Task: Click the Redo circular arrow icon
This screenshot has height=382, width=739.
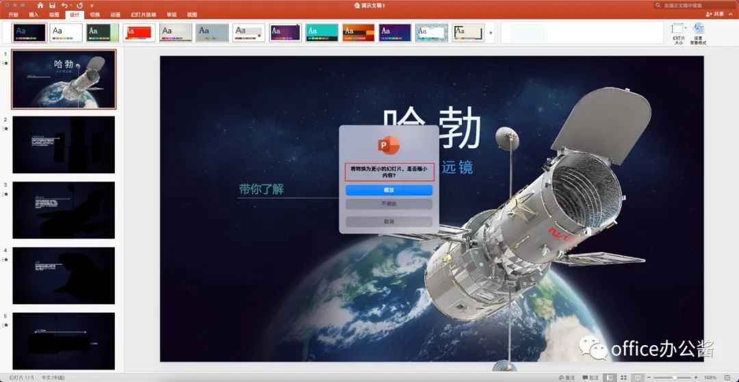Action: point(79,5)
